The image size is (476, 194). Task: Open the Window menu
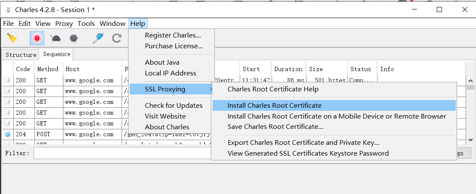113,23
